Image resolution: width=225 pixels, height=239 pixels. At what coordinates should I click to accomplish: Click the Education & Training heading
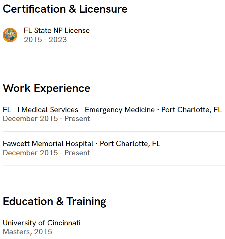point(54,201)
